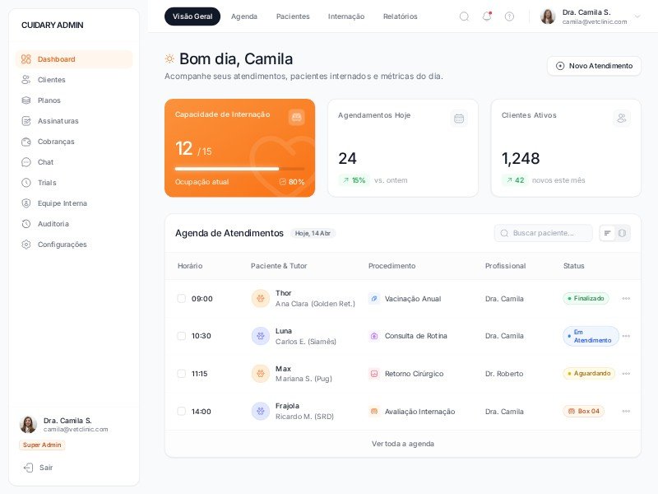Open the Relatórios tab
658x494 pixels.
coord(400,16)
